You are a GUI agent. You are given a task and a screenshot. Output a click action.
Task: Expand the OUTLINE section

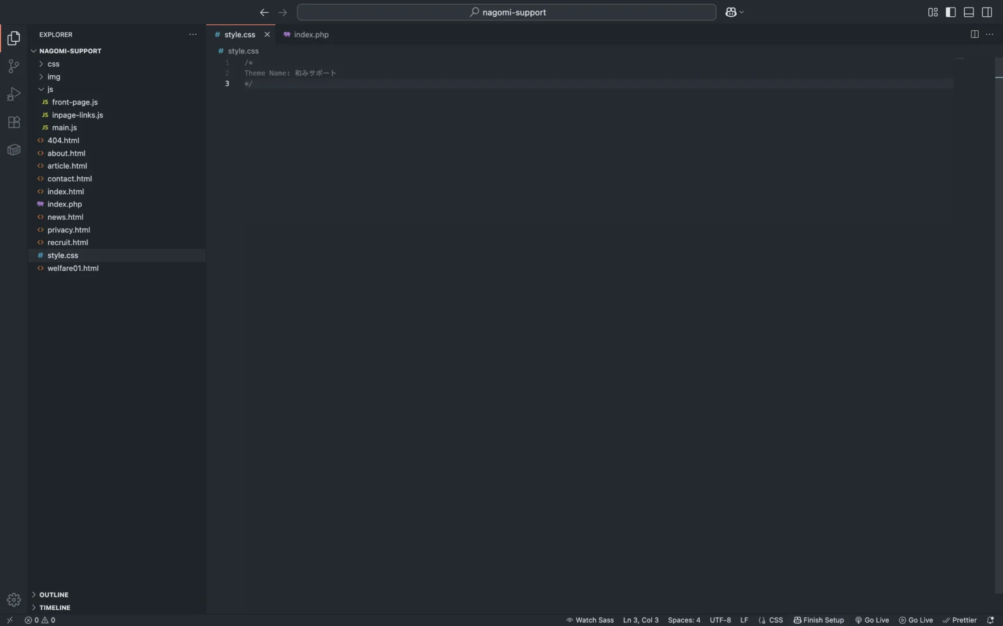pyautogui.click(x=53, y=595)
